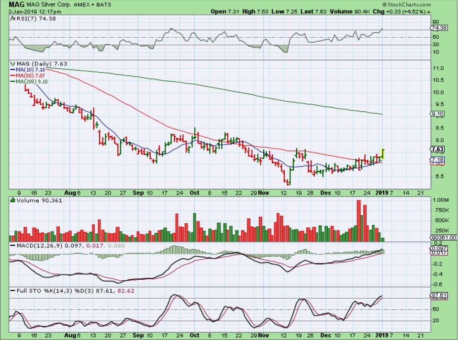This screenshot has width=458, height=340.
Task: Click the 750K volume axis label
Action: point(441,210)
